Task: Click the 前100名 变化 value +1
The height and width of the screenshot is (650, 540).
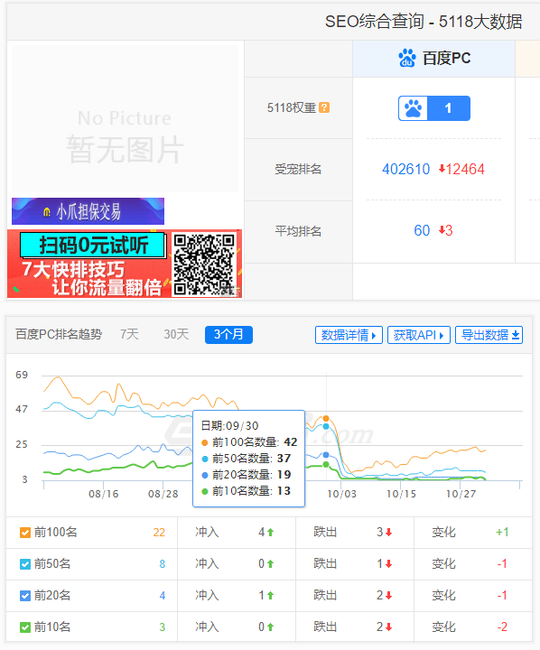Action: pyautogui.click(x=502, y=533)
